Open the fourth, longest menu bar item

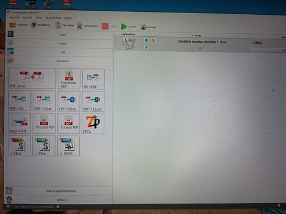tap(53, 18)
